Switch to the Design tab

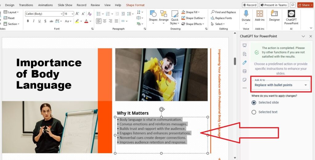click(x=10, y=5)
